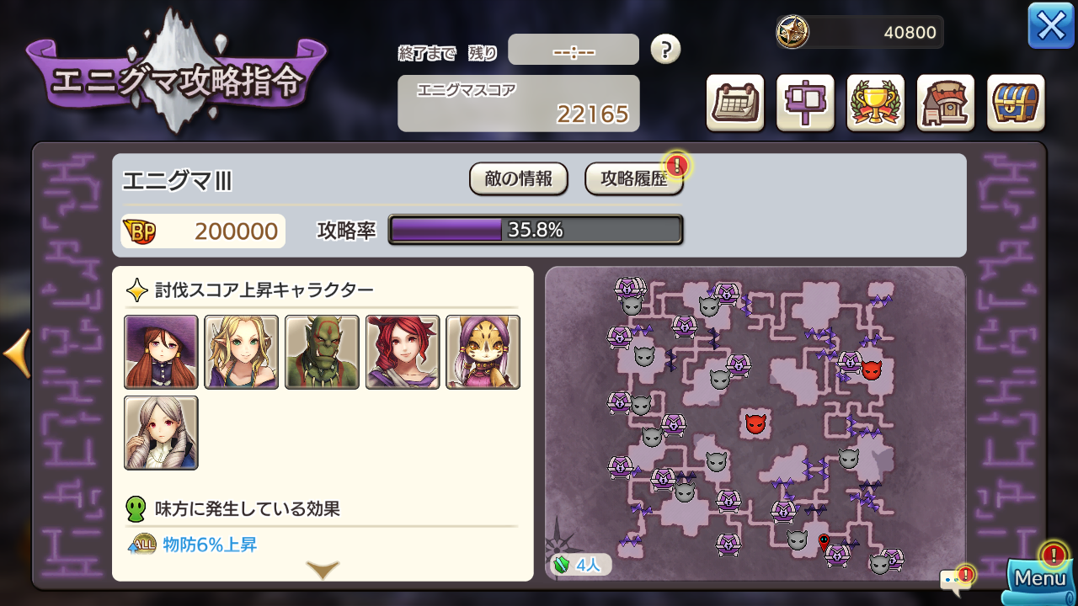The image size is (1078, 606).
Task: Click 攻略履歴 button
Action: click(634, 178)
